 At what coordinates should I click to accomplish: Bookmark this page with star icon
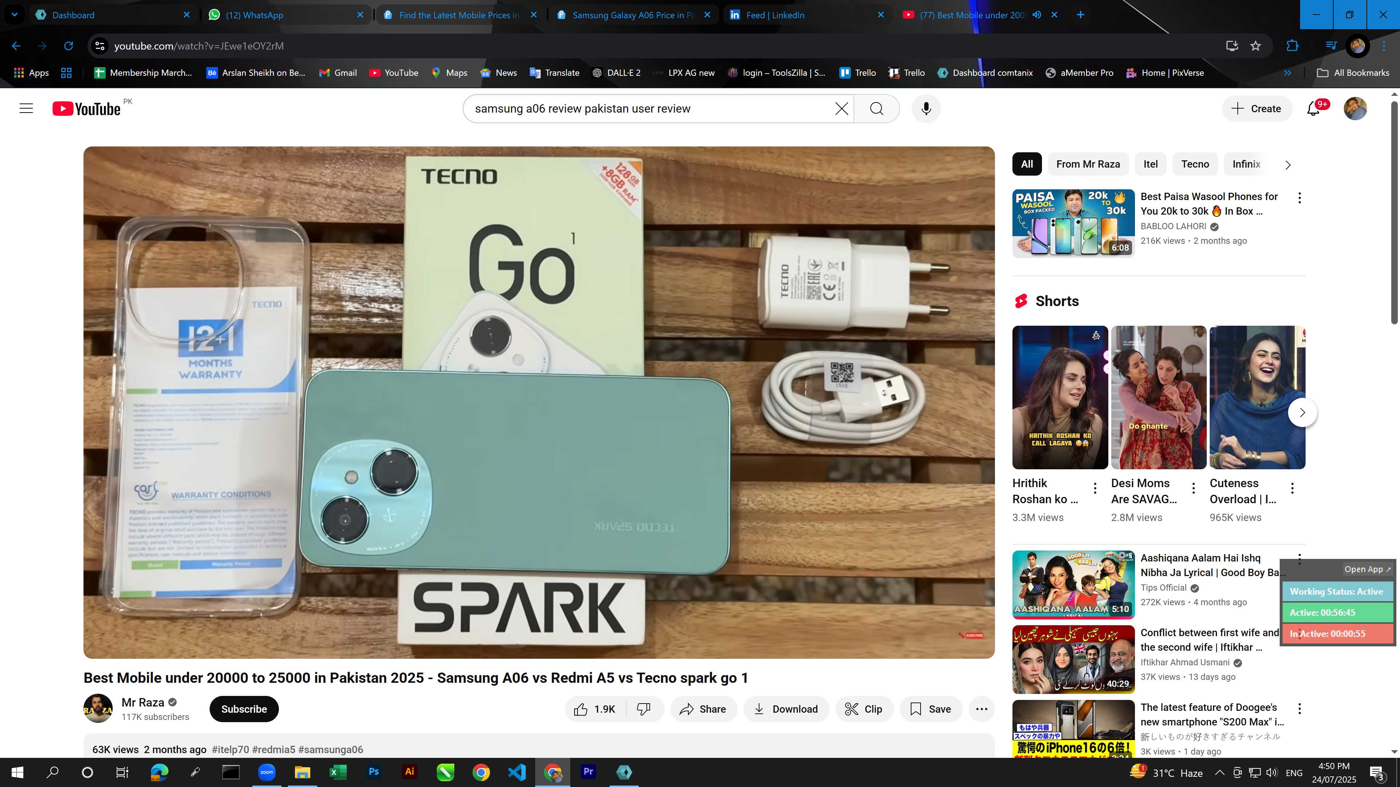coord(1255,46)
